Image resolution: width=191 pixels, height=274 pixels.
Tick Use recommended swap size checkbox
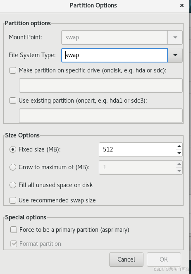[x=13, y=200]
